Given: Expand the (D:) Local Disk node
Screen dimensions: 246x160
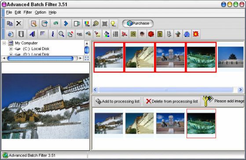Looking at the screenshot, I should [x=11, y=54].
